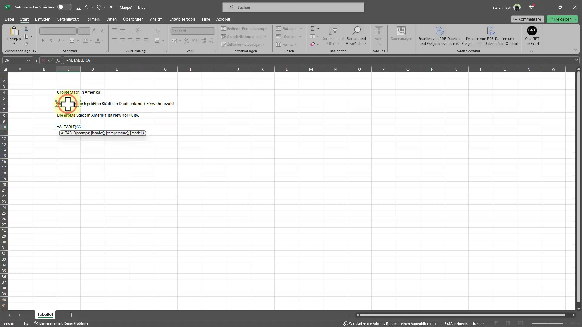Open Zellenformatvorlagen dropdown

(243, 45)
